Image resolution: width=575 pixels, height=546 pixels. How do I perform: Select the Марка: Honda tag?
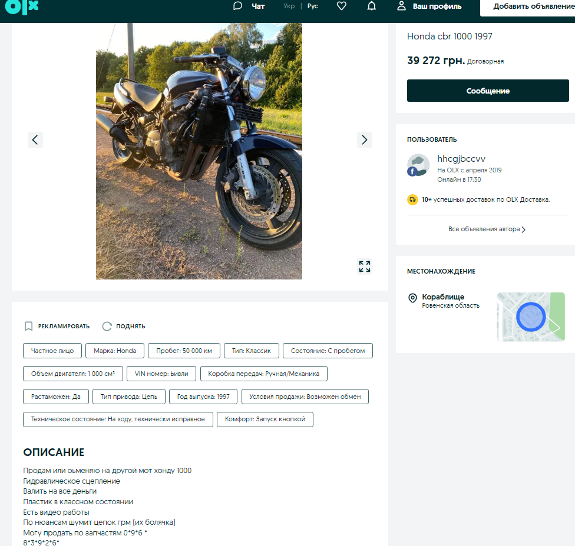(115, 351)
